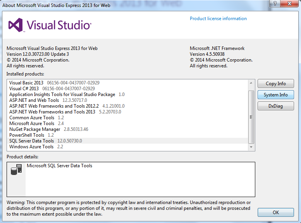Click the Microsoft SQL Server Data Tools details text
301x223 pixels.
(59, 166)
